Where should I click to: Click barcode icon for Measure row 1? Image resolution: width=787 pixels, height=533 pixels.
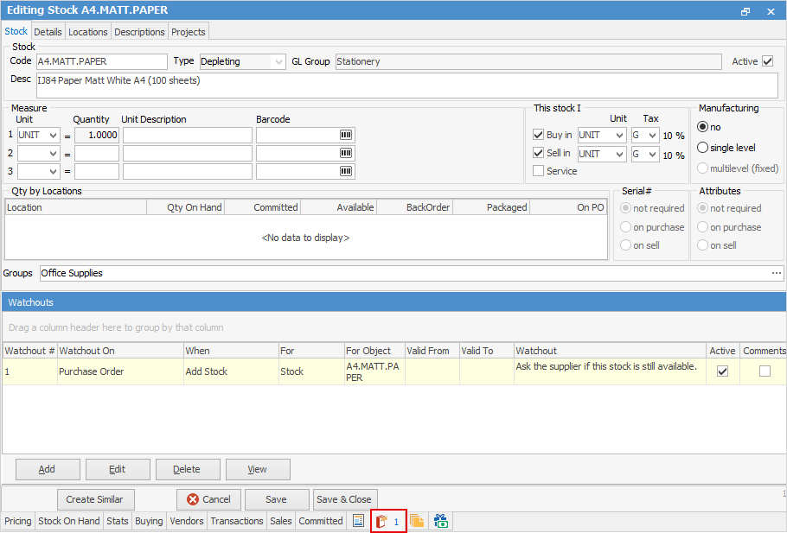[x=346, y=136]
